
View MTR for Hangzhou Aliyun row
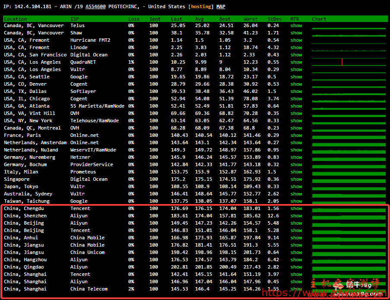(x=296, y=260)
